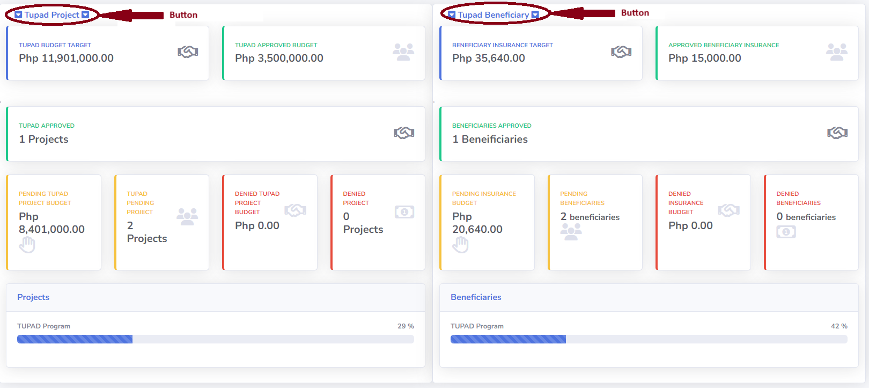869x388 pixels.
Task: Click the 0 Projects denied text
Action: click(x=363, y=223)
